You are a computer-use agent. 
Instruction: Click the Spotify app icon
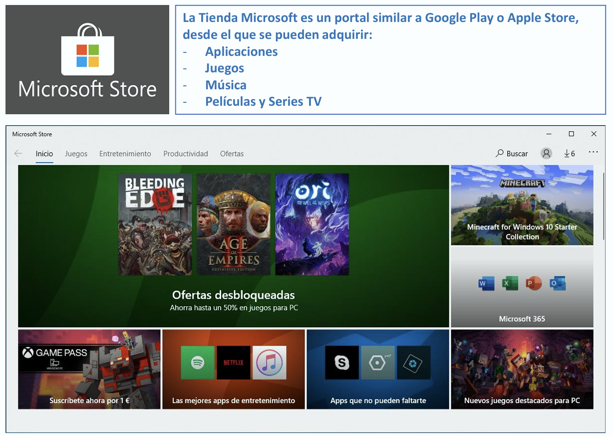198,363
